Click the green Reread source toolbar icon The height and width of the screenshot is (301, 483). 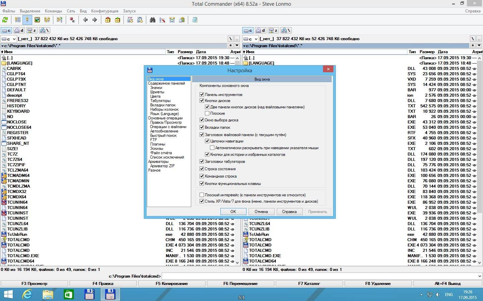5,20
